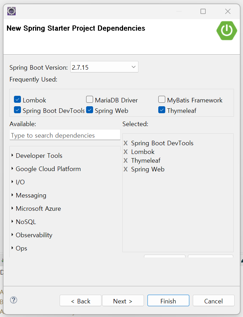Select Thymeleaf in the Selected list
Image resolution: width=243 pixels, height=317 pixels.
pos(146,161)
